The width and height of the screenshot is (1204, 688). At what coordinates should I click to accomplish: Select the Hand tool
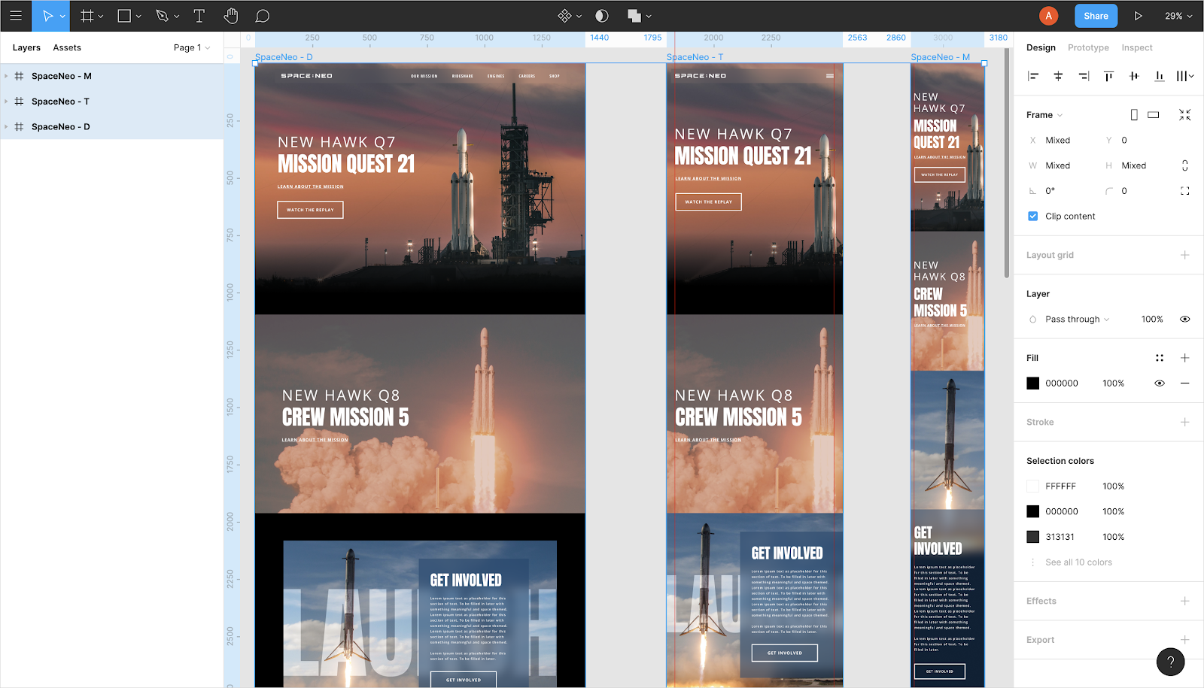[x=231, y=16]
